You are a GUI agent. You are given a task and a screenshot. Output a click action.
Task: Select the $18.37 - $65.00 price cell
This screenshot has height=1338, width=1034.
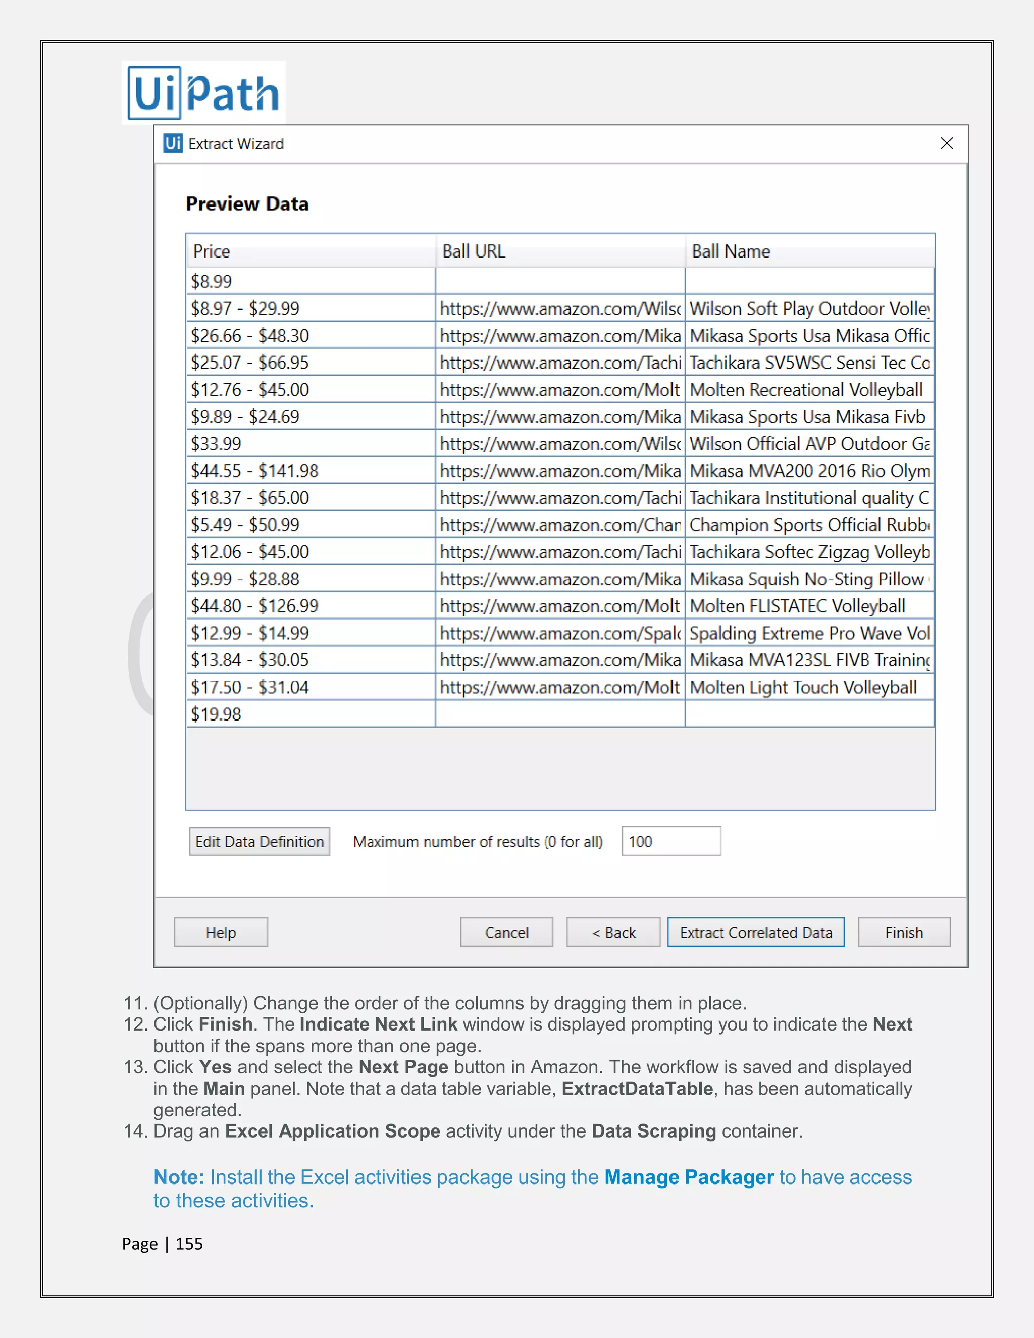point(311,497)
